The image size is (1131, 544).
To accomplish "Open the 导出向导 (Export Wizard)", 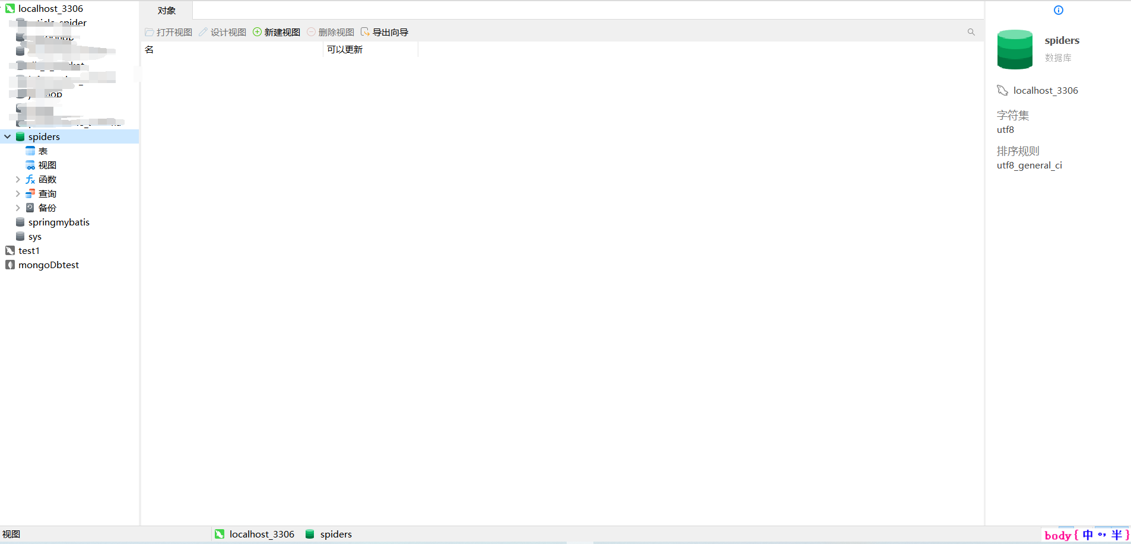I will click(385, 32).
